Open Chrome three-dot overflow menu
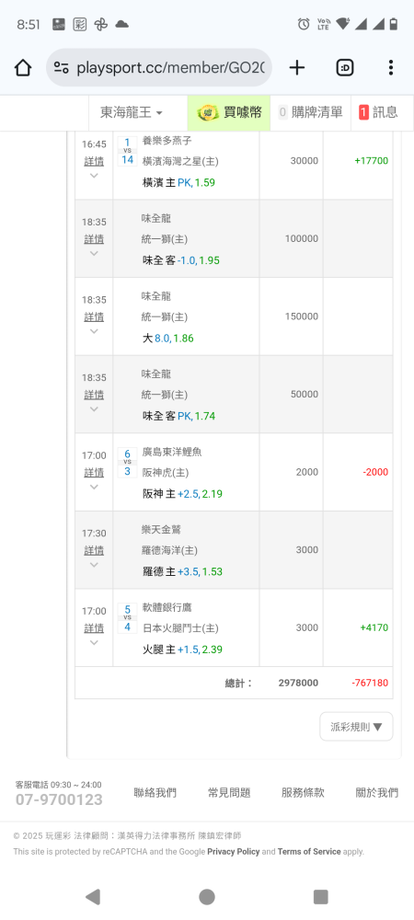 point(391,68)
